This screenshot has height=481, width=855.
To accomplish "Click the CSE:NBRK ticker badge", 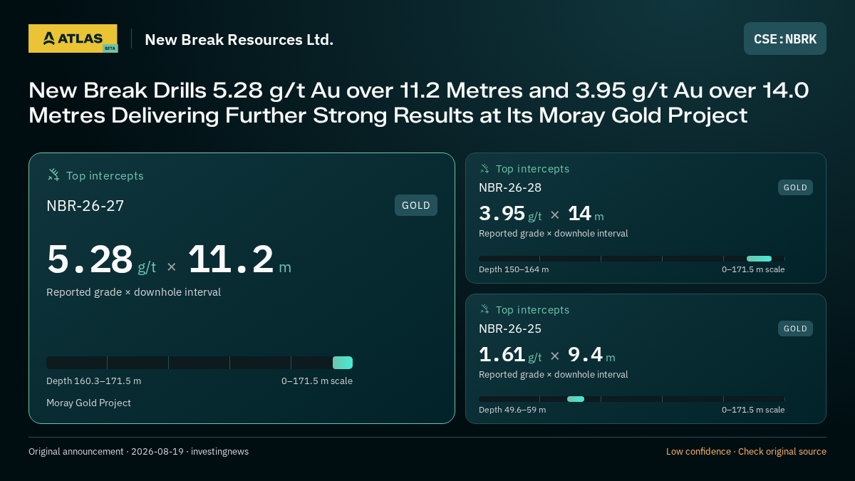I will coord(785,38).
